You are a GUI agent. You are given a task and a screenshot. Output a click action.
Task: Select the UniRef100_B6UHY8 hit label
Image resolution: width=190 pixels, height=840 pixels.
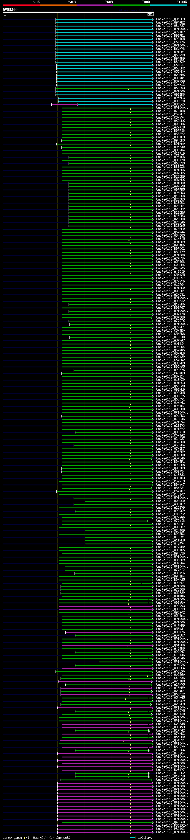click(x=170, y=49)
